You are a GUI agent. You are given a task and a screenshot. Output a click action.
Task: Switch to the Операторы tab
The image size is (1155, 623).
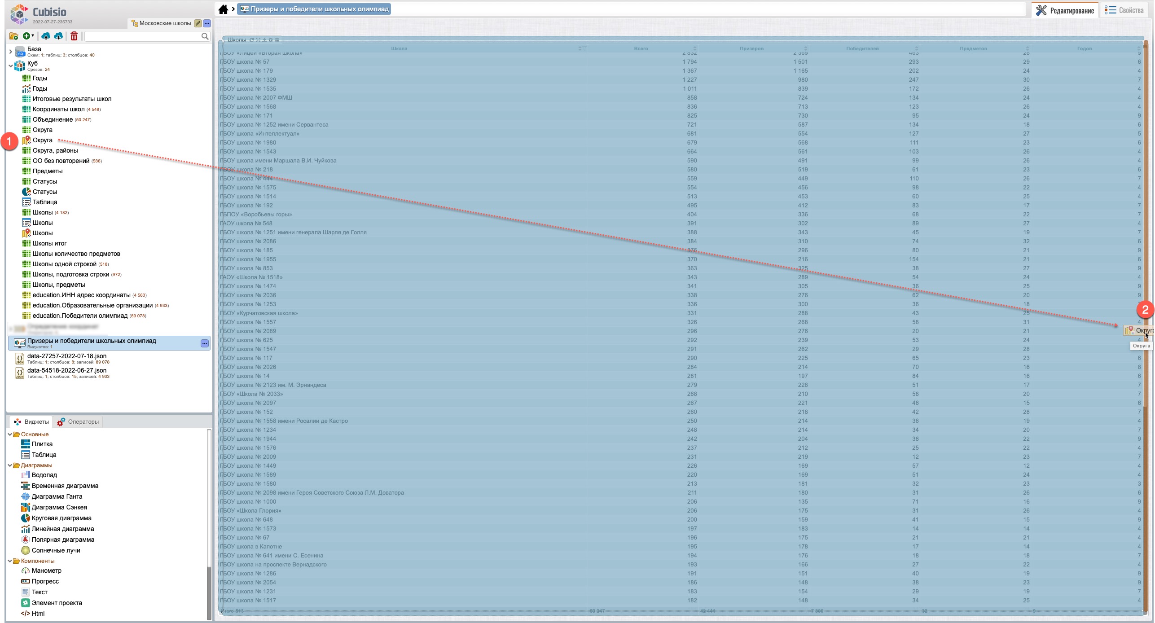[x=78, y=422]
